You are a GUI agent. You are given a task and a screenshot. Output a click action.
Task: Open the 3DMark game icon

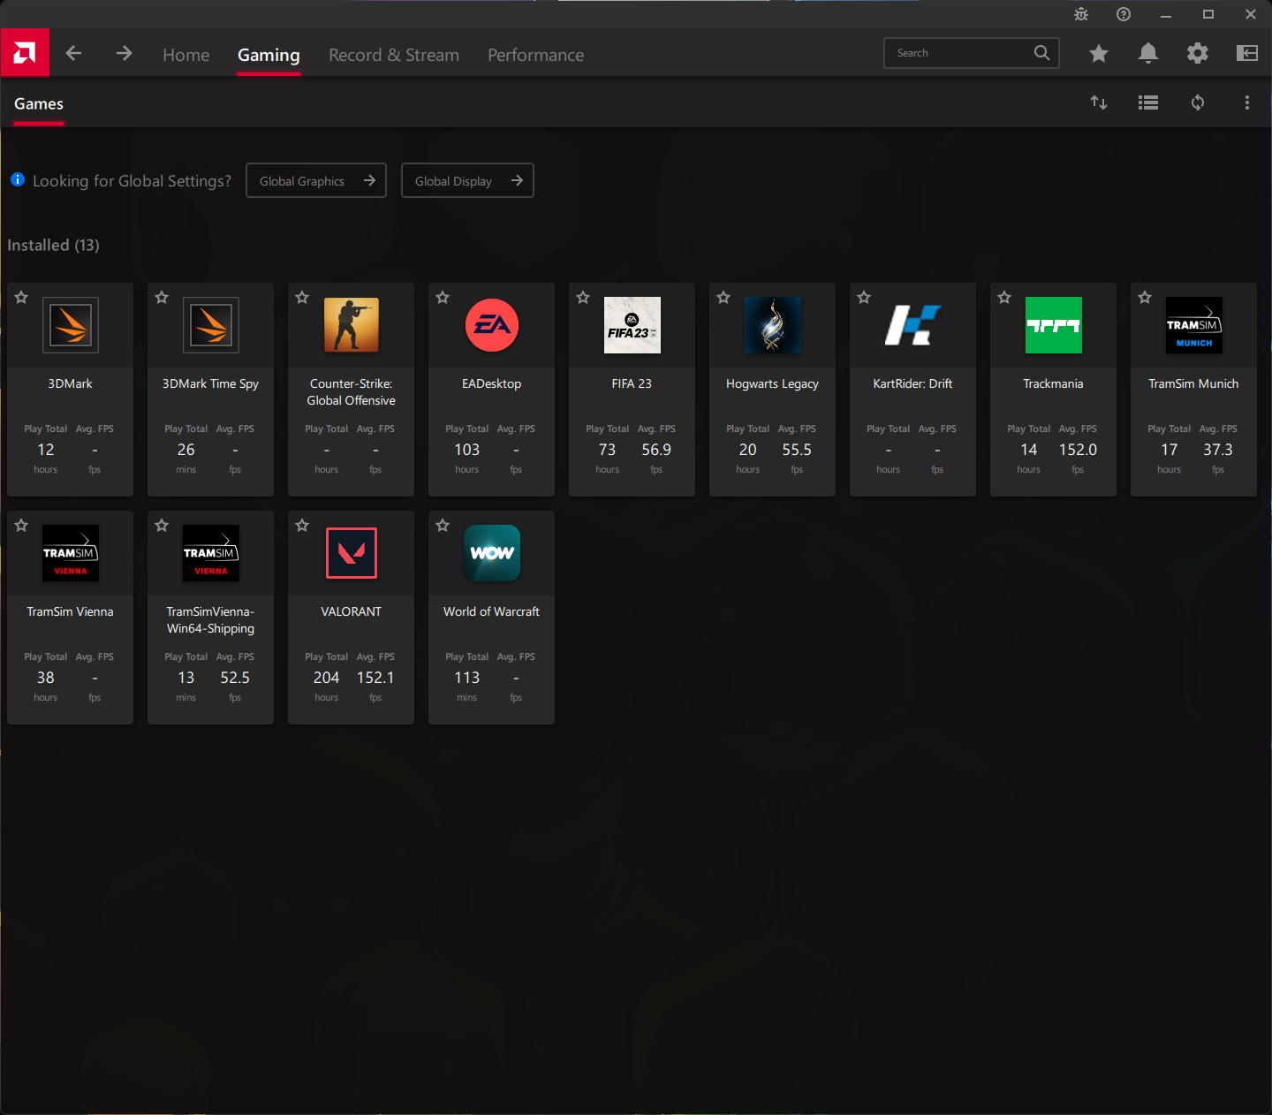71,325
